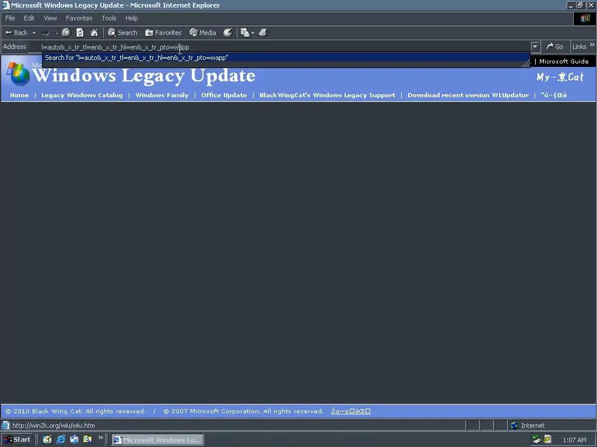Click the Microsoft Guide link

point(564,62)
